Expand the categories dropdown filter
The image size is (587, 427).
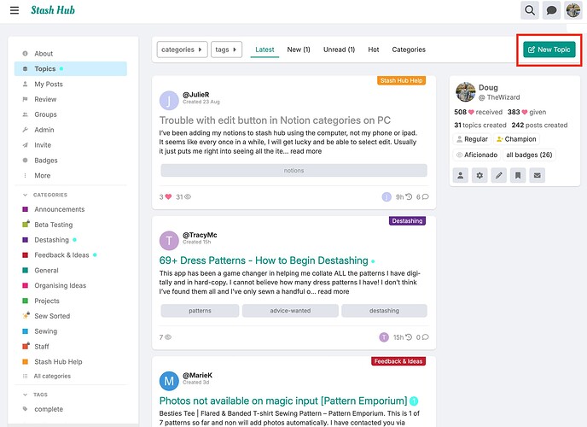coord(183,50)
